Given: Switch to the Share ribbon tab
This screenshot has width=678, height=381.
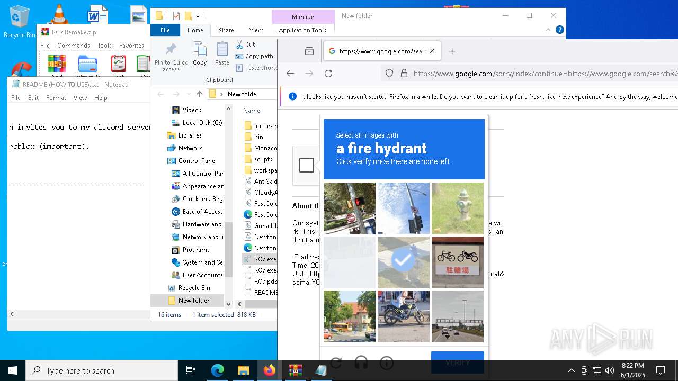Looking at the screenshot, I should click(226, 30).
